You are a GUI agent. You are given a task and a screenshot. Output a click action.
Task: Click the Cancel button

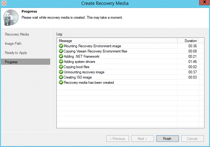pyautogui.click(x=192, y=139)
